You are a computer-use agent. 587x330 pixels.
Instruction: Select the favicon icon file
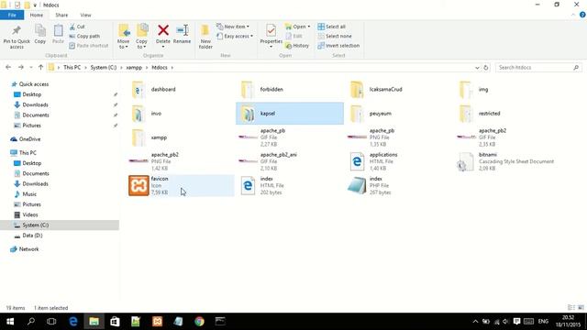coord(182,185)
